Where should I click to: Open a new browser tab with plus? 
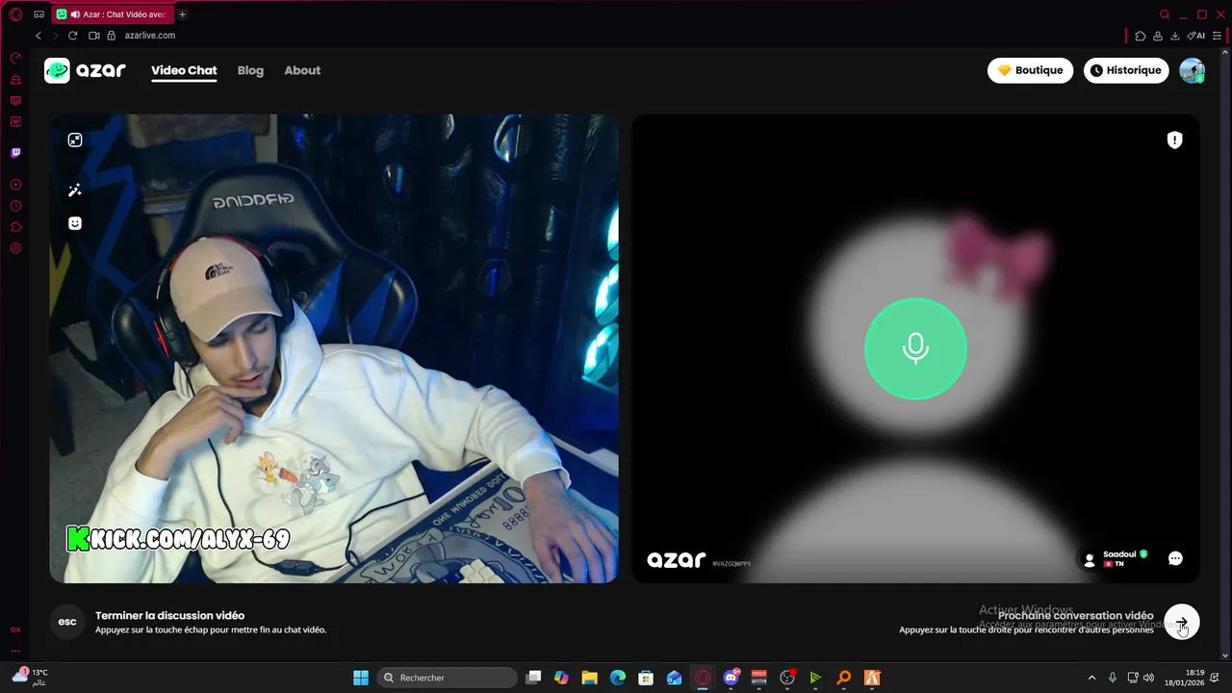click(x=182, y=14)
